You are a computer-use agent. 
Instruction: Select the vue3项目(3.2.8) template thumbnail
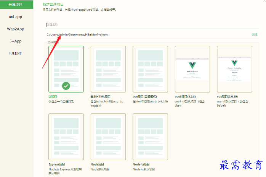point(192,69)
